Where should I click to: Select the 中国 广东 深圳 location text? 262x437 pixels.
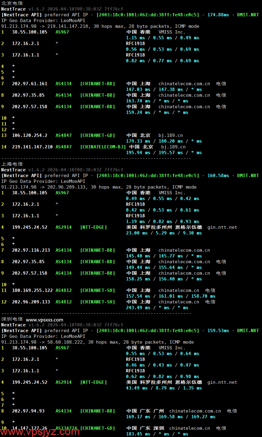coord(145,428)
